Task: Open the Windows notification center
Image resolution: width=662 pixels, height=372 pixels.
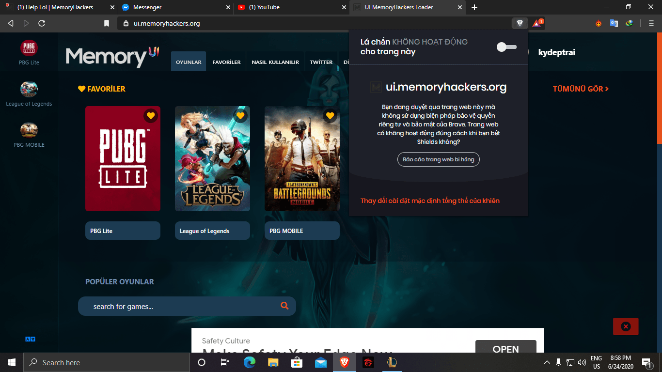Action: click(x=646, y=362)
